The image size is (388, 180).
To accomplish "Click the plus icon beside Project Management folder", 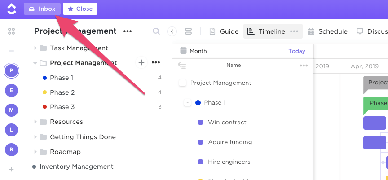I will [141, 62].
